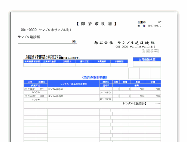Click the 数量 column header
This screenshot has height=142, width=187.
point(125,82)
